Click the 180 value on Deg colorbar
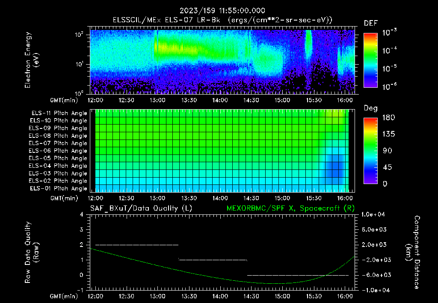 [388, 118]
